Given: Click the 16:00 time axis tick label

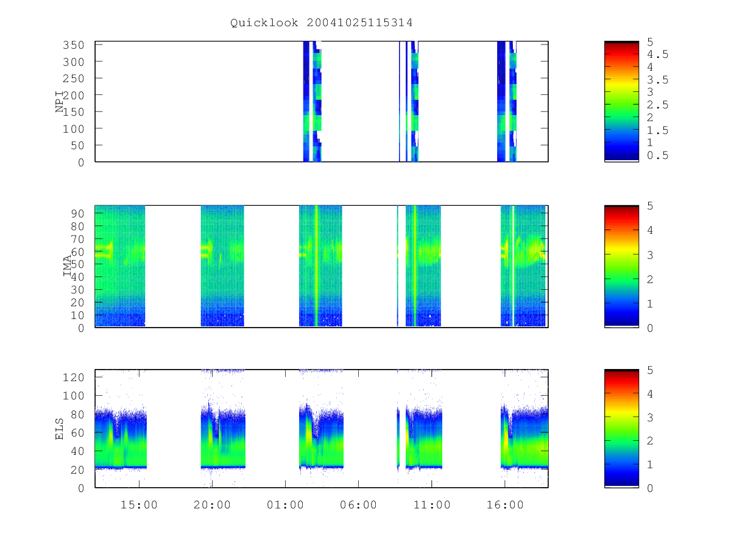Looking at the screenshot, I should click(x=505, y=505).
